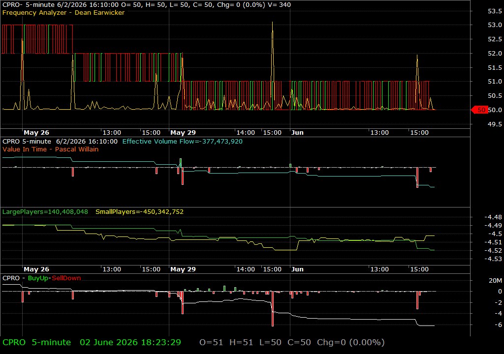
Task: Click the status bar 'CPRO 5-minute' text
Action: [36, 342]
